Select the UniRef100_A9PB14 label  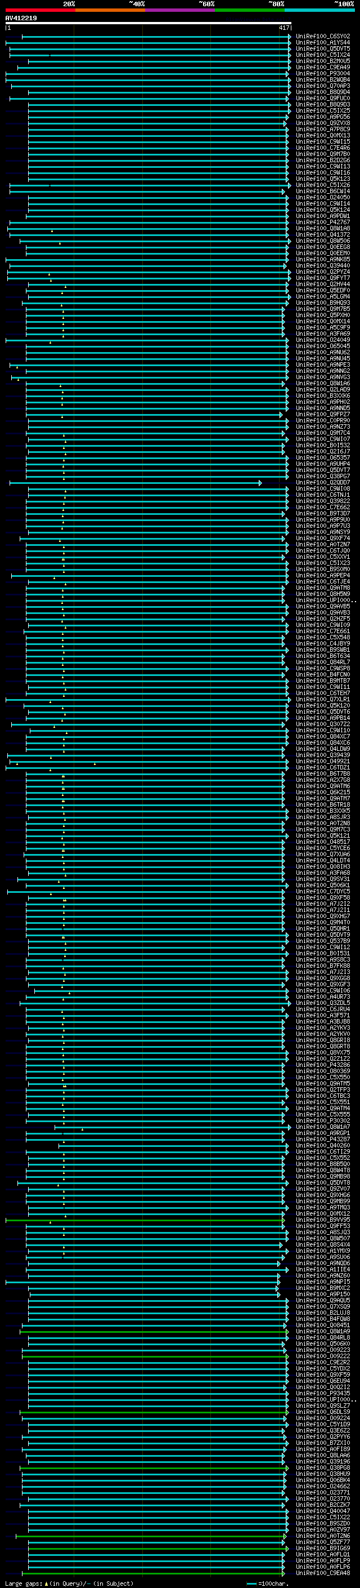[x=323, y=718]
